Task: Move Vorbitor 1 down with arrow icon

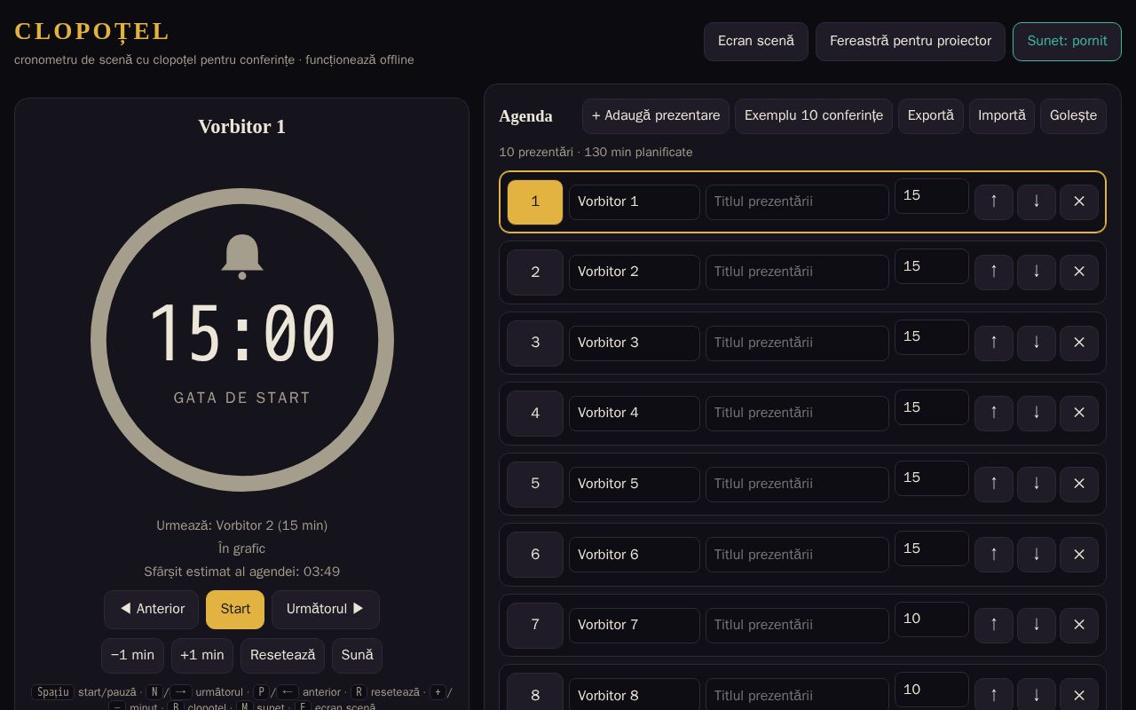Action: (x=1037, y=201)
